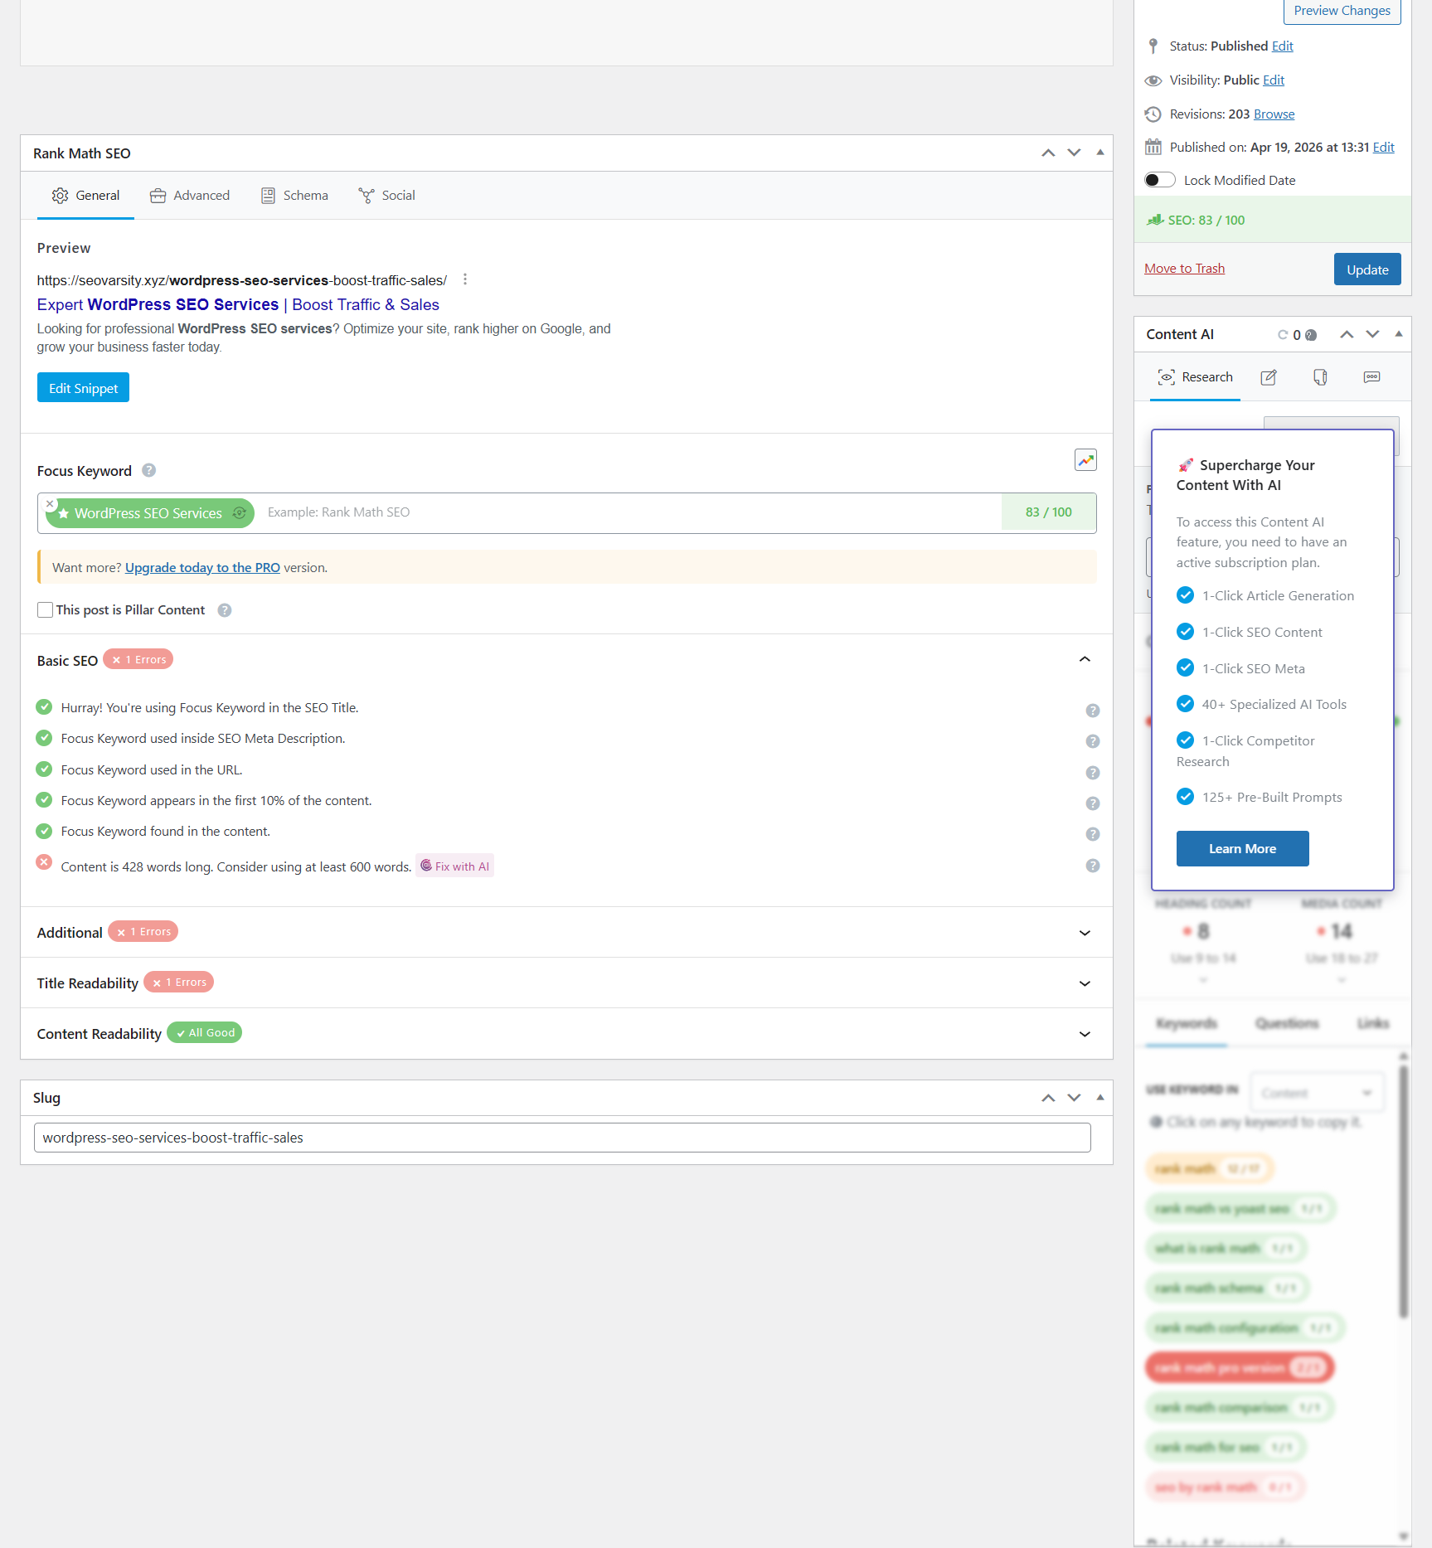Click the 83 / 100 keyword score badge
The width and height of the screenshot is (1432, 1548).
pyautogui.click(x=1048, y=512)
